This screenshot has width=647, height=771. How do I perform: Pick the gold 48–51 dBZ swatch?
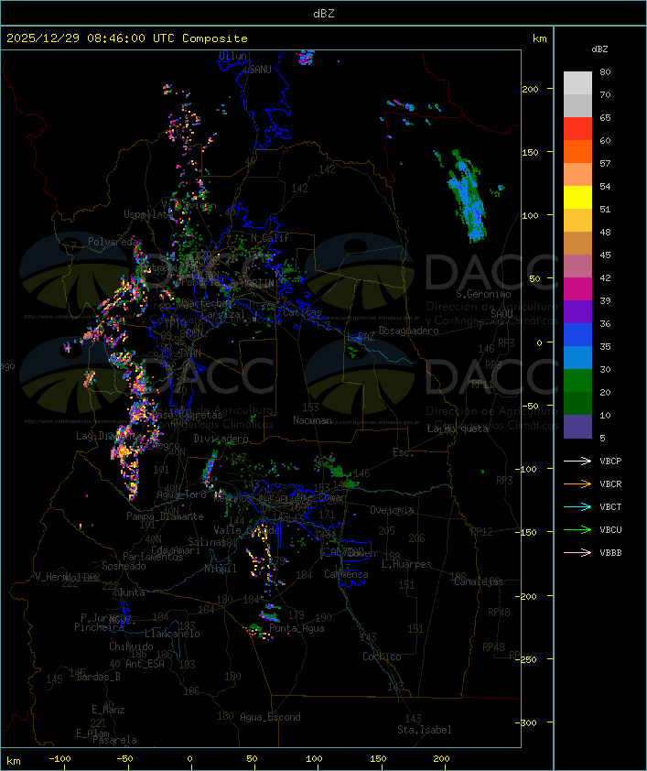577,221
